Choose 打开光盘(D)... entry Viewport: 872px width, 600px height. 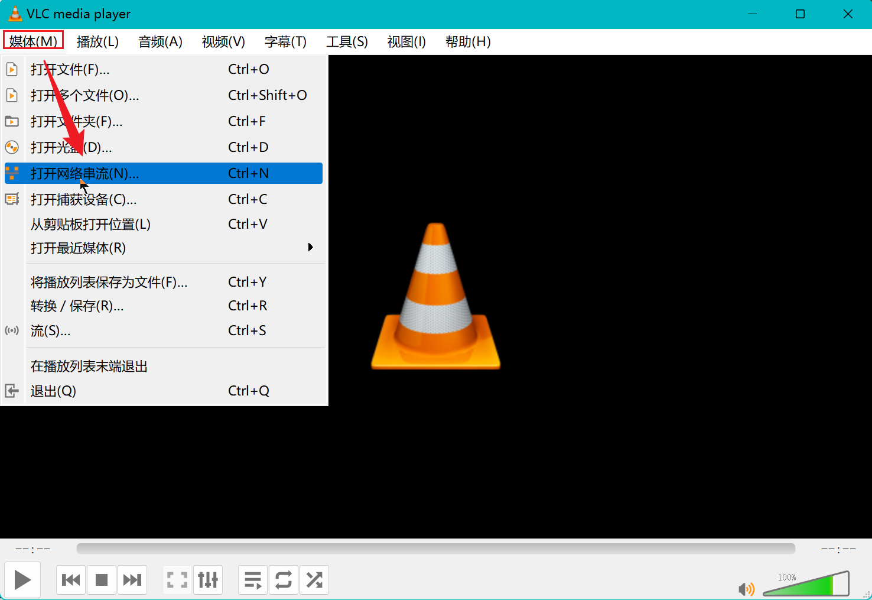164,147
